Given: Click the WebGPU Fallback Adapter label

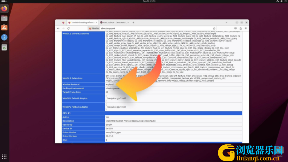Looking at the screenshot, I should pyautogui.click(x=75, y=107).
